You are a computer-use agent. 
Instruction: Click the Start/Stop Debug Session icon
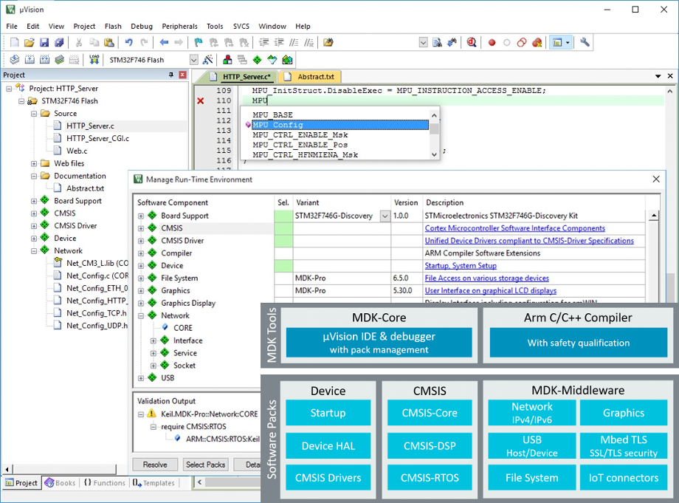coord(472,43)
